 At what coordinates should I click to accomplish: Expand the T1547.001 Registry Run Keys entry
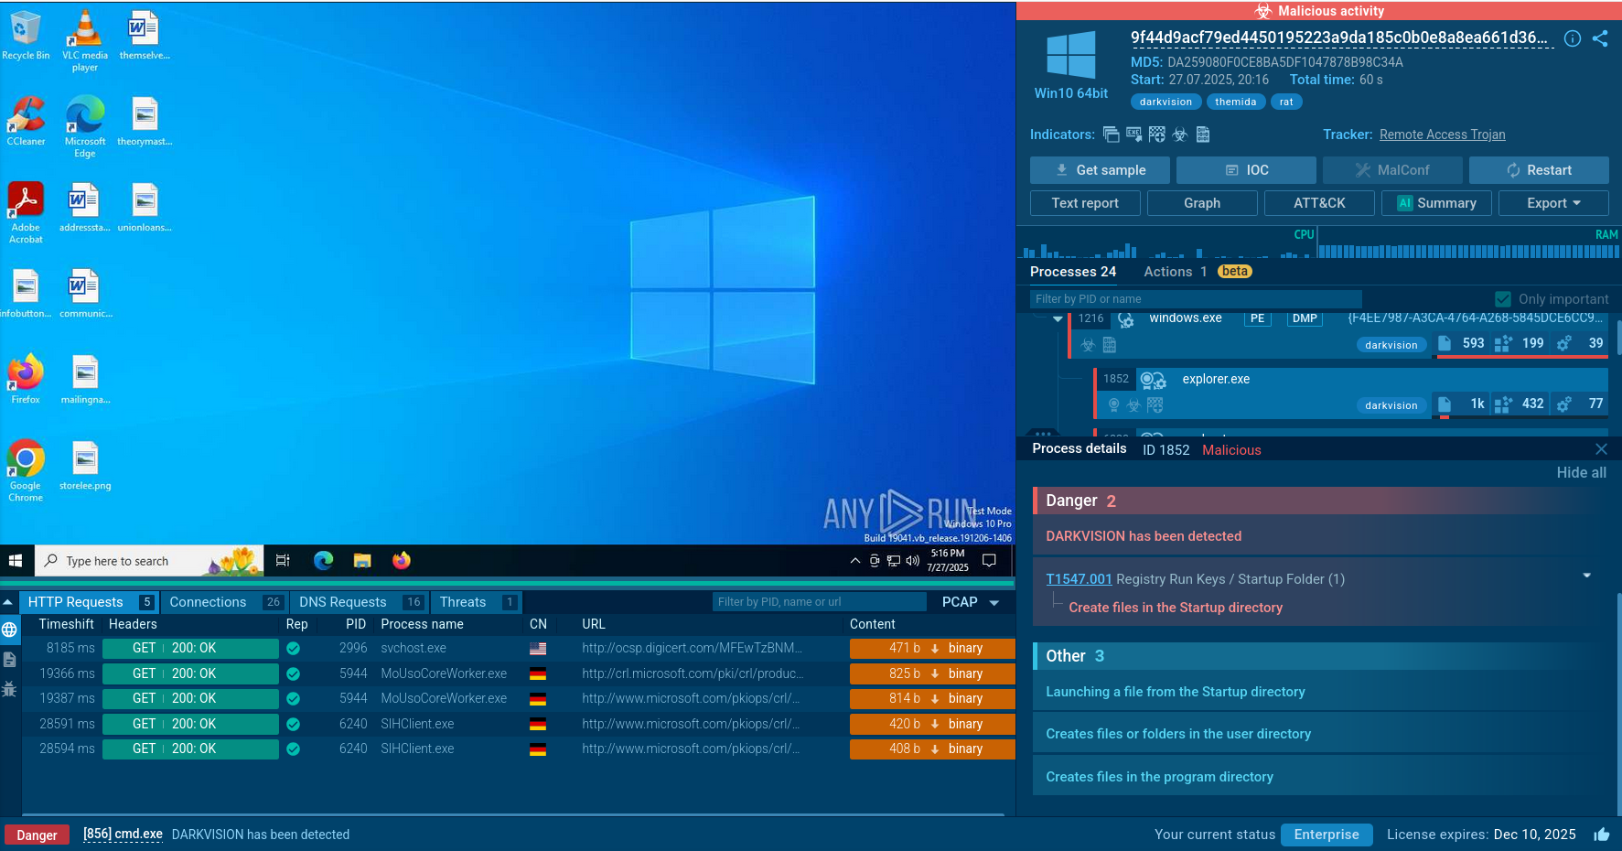[x=1586, y=576]
